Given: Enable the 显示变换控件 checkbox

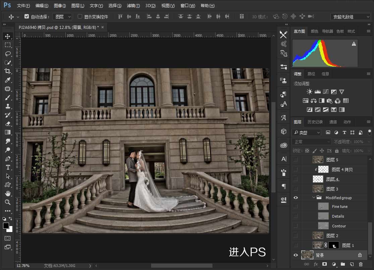Looking at the screenshot, I should click(80, 16).
